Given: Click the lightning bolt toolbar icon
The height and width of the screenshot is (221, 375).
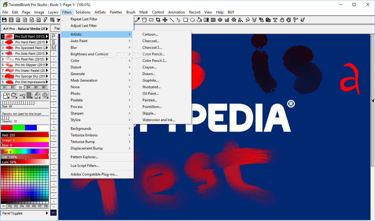Looking at the screenshot, I should 45,20.
